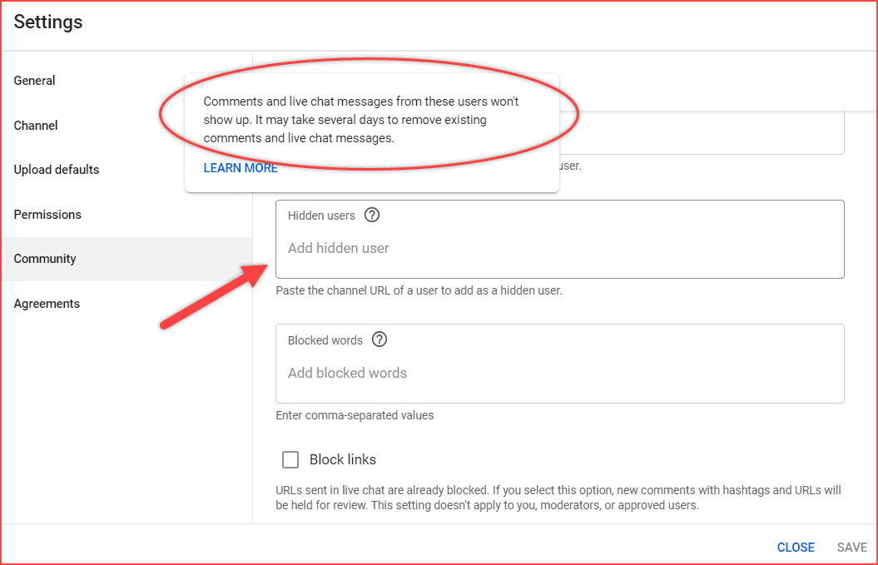Select General in the settings sidebar
This screenshot has height=565, width=878.
pyautogui.click(x=34, y=80)
